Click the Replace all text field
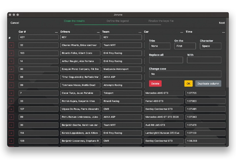Viewport: 236px width, 161px height. tap(166, 60)
